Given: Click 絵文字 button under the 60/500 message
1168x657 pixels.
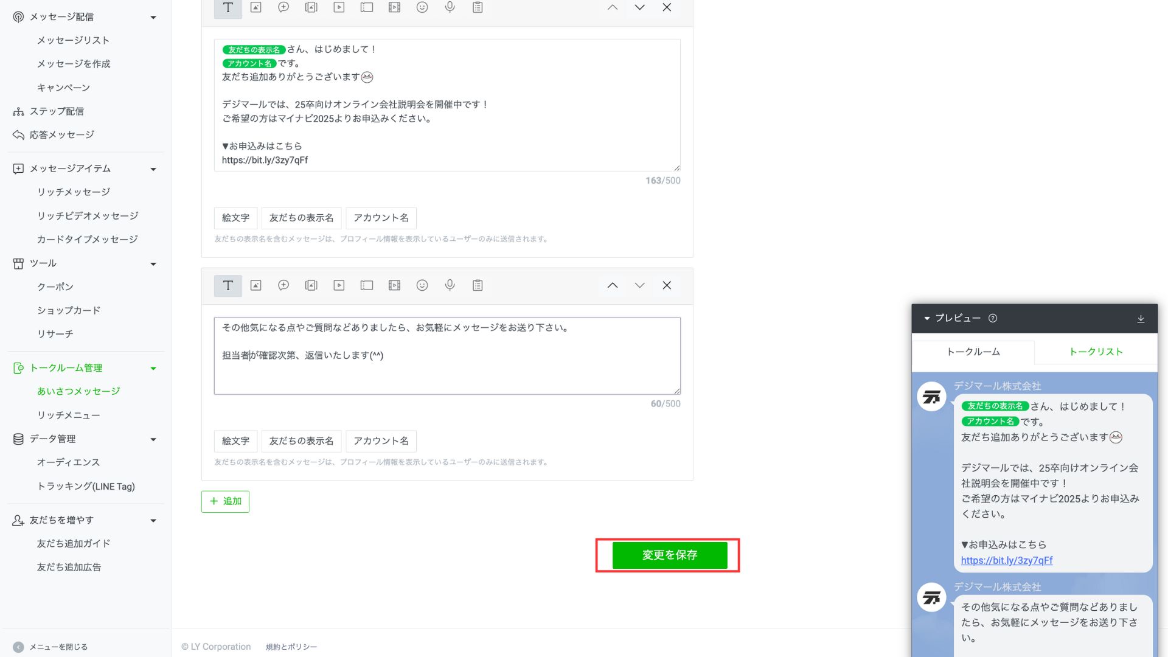Looking at the screenshot, I should 235,441.
